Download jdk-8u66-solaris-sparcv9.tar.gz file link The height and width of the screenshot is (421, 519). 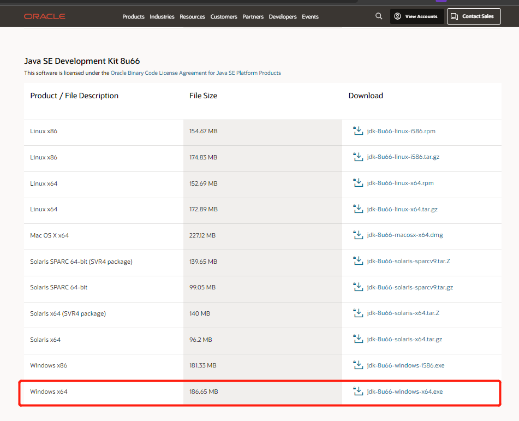pyautogui.click(x=410, y=288)
